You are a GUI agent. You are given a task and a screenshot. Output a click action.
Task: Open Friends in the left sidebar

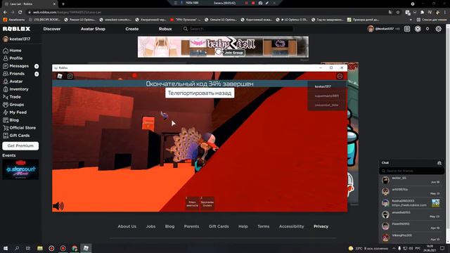click(x=14, y=74)
